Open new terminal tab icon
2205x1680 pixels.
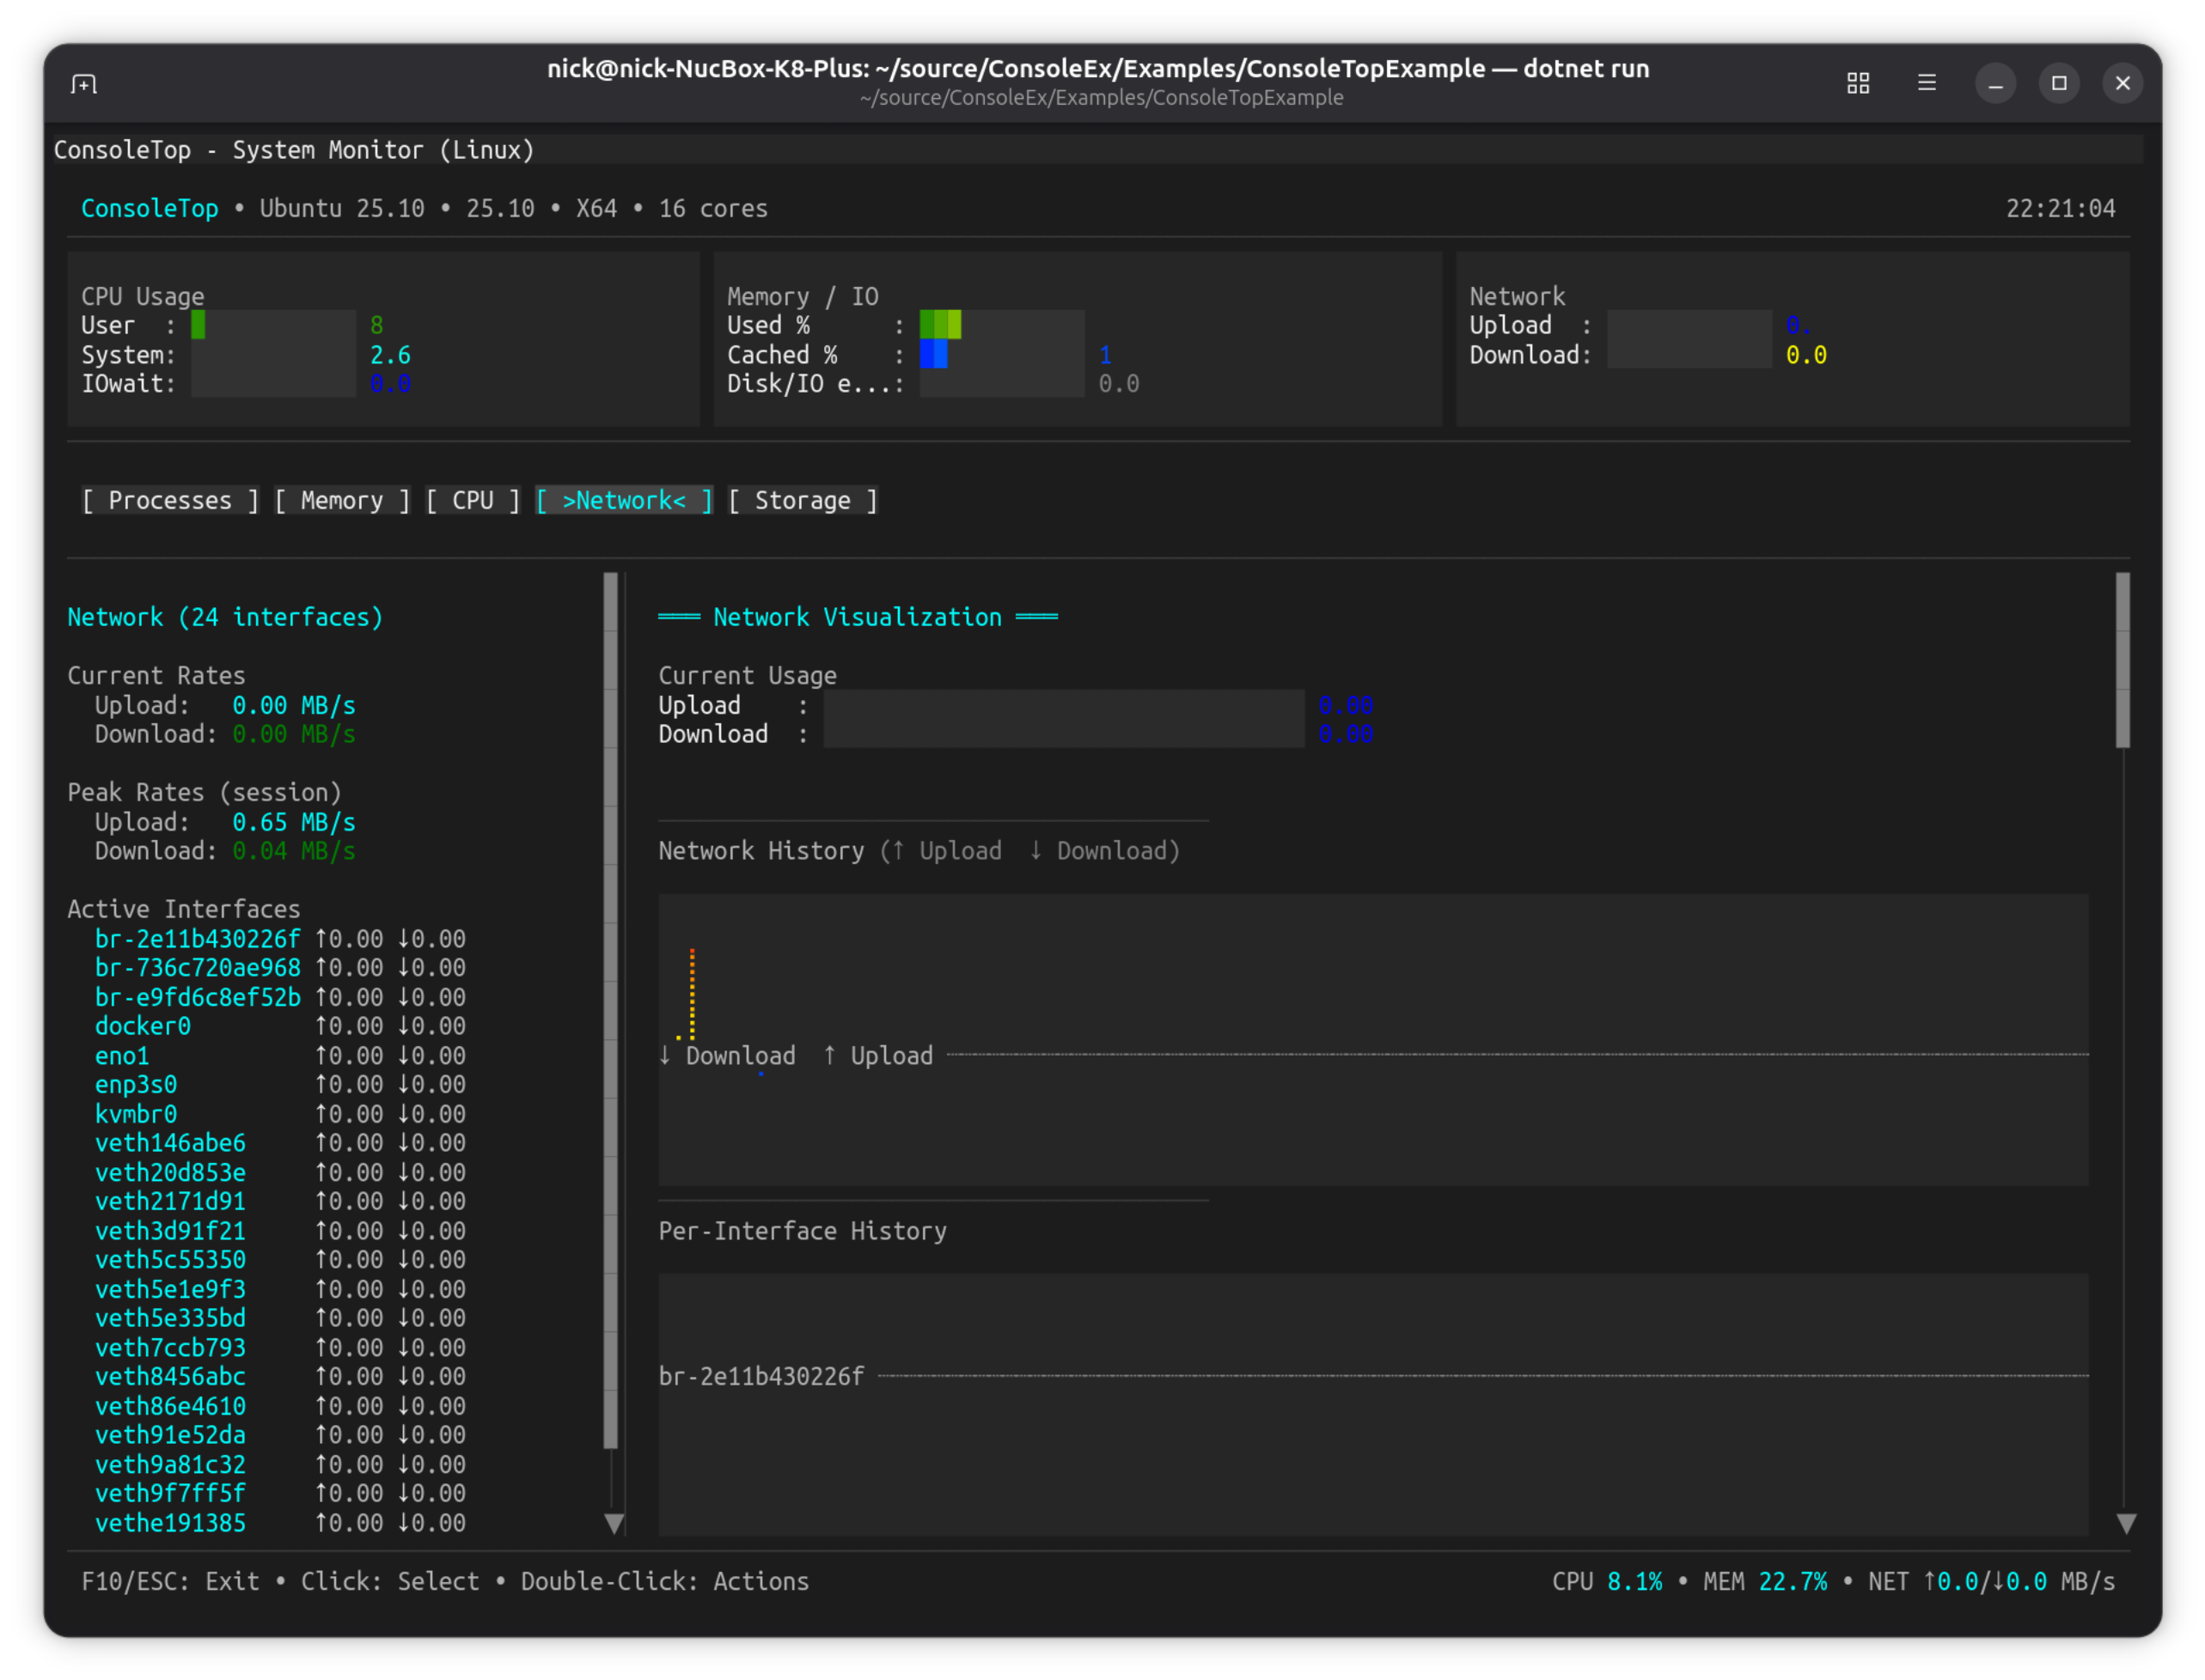point(84,84)
